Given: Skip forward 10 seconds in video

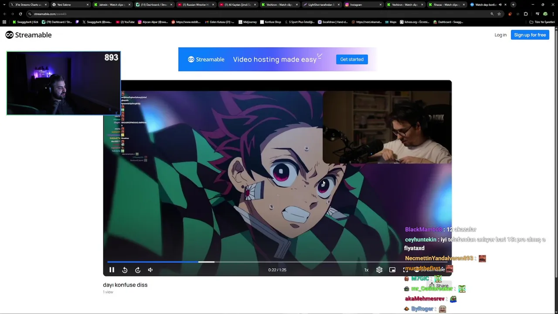Looking at the screenshot, I should 138,270.
